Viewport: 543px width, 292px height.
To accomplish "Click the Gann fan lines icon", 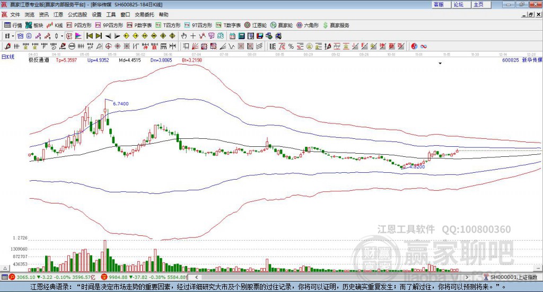I will (x=195, y=46).
